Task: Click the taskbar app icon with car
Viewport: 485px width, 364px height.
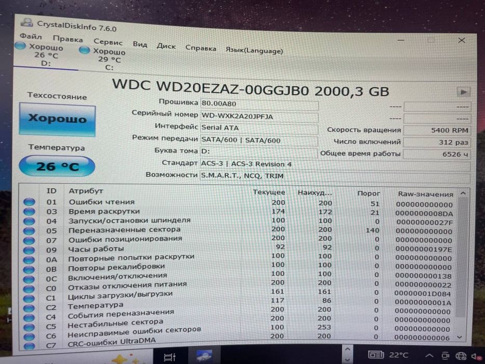Action: click(204, 355)
